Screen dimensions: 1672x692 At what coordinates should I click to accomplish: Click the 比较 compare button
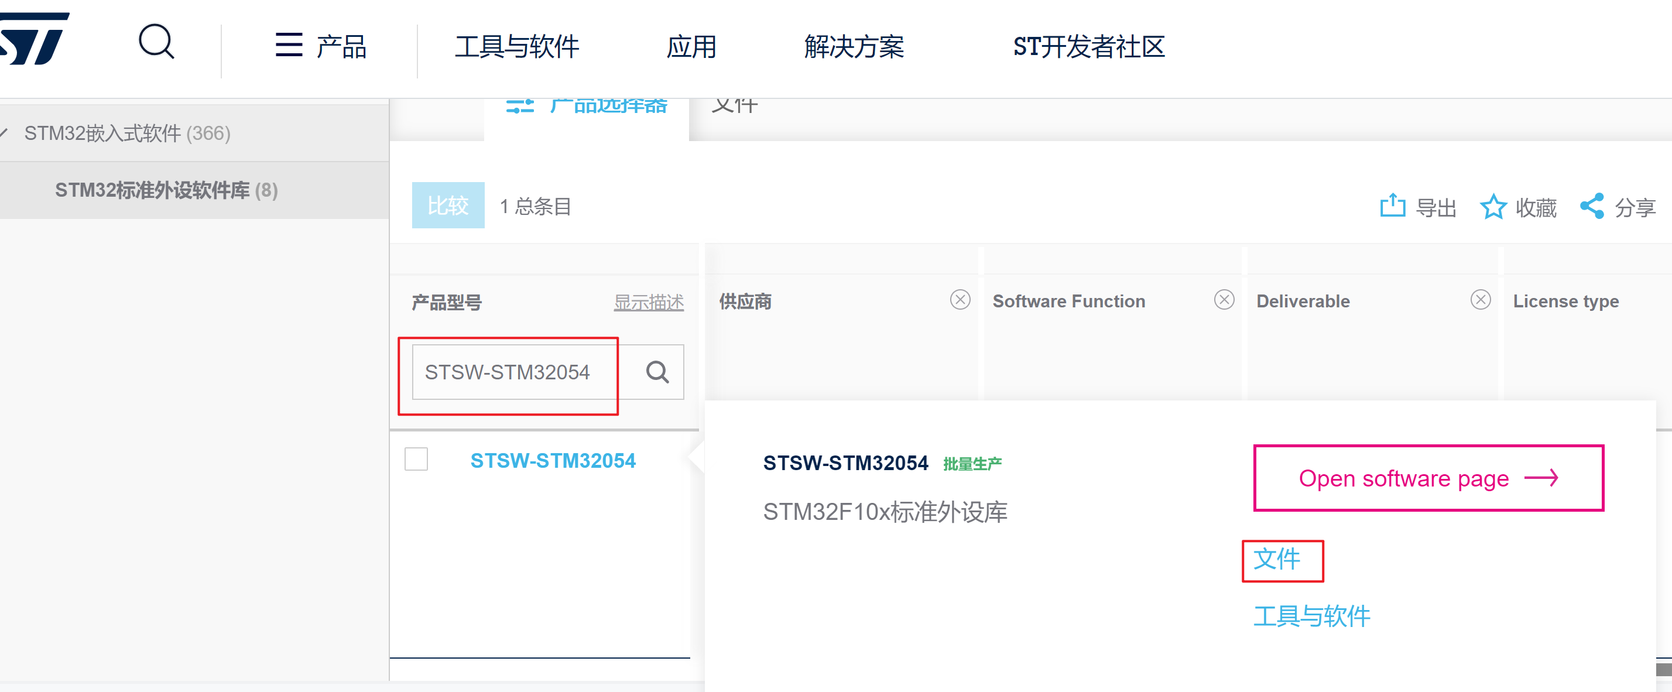[448, 205]
